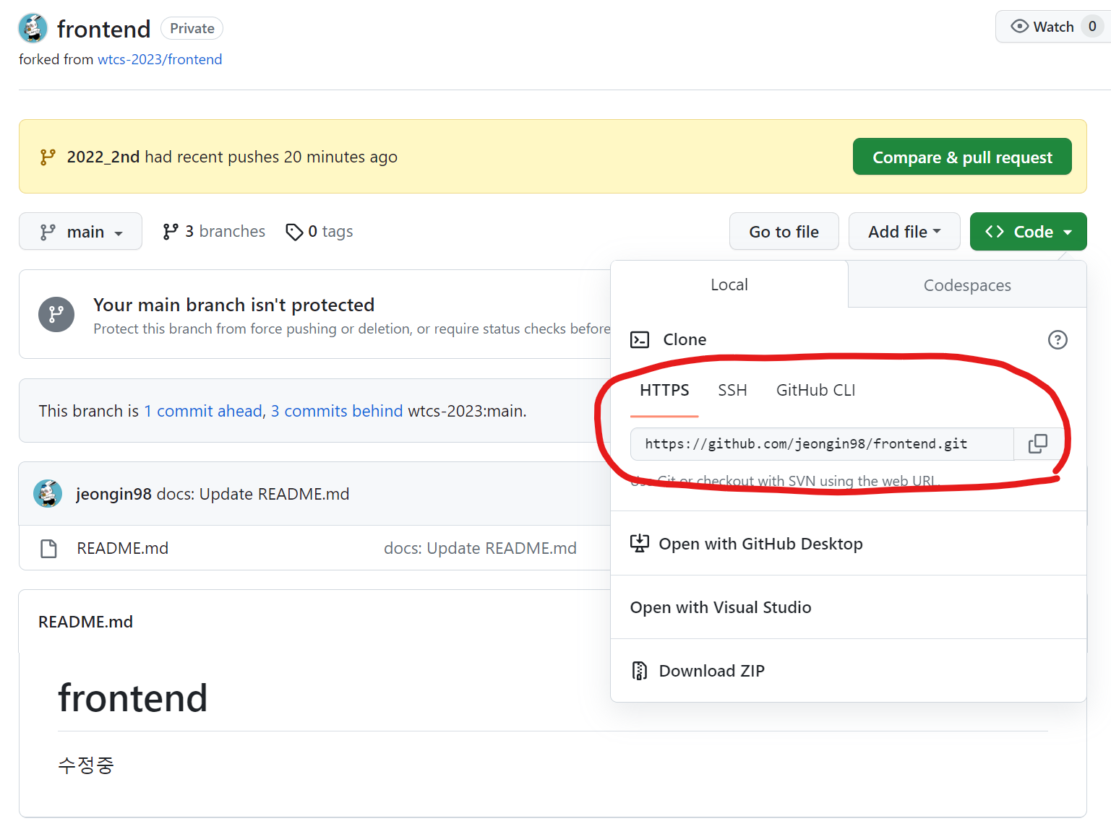Open the 3 commits behind link
The height and width of the screenshot is (834, 1111).
[337, 411]
